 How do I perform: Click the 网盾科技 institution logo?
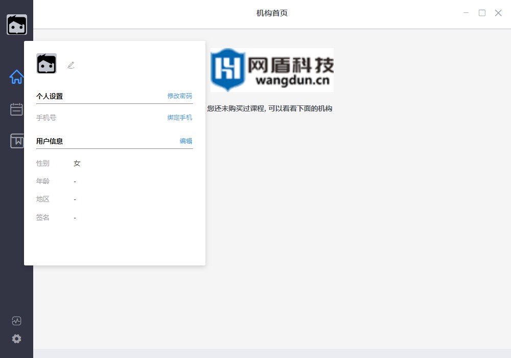[271, 70]
